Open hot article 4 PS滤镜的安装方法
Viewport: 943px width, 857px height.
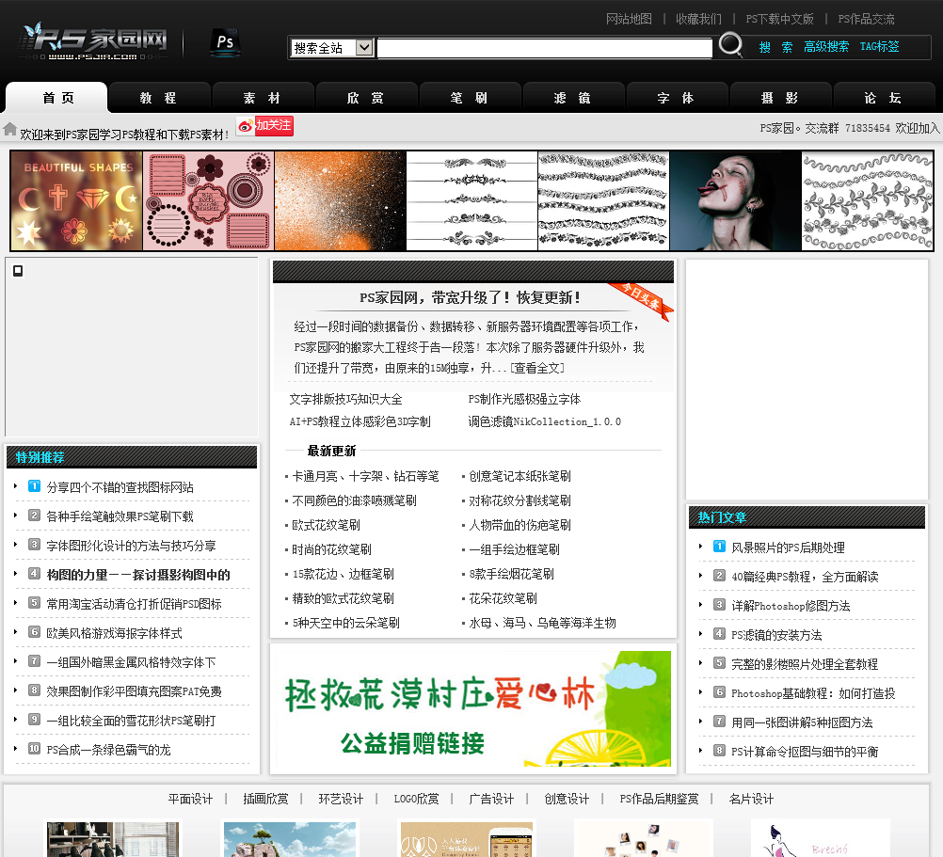pos(776,635)
